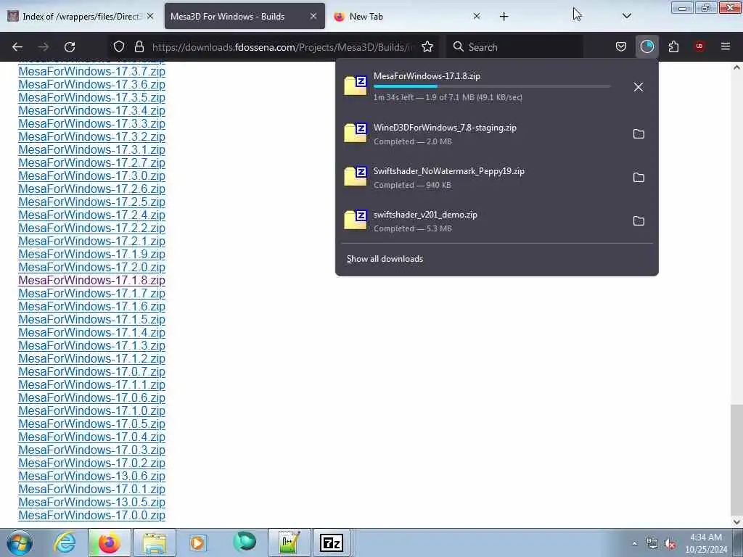Download MesaForWindows-17.3.7.zip link
This screenshot has width=743, height=557.
[x=91, y=72]
